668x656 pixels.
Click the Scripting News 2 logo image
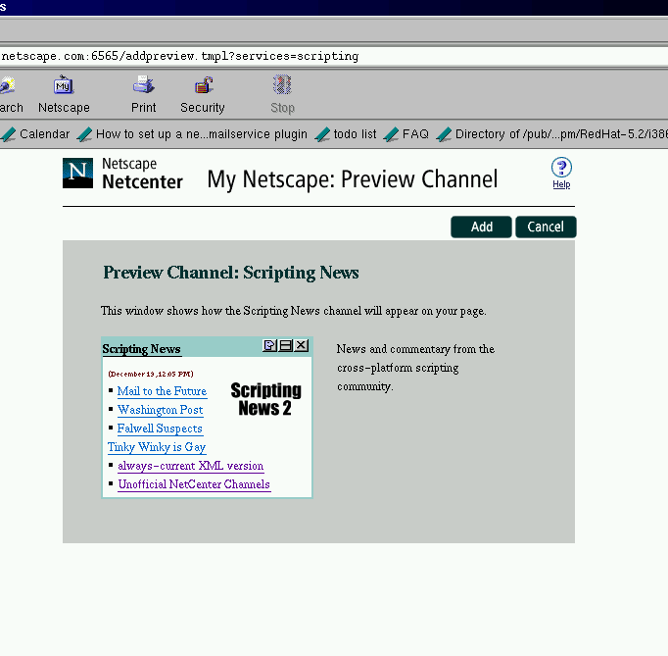(265, 399)
